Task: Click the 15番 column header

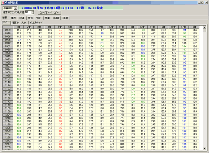Action: 163,27
